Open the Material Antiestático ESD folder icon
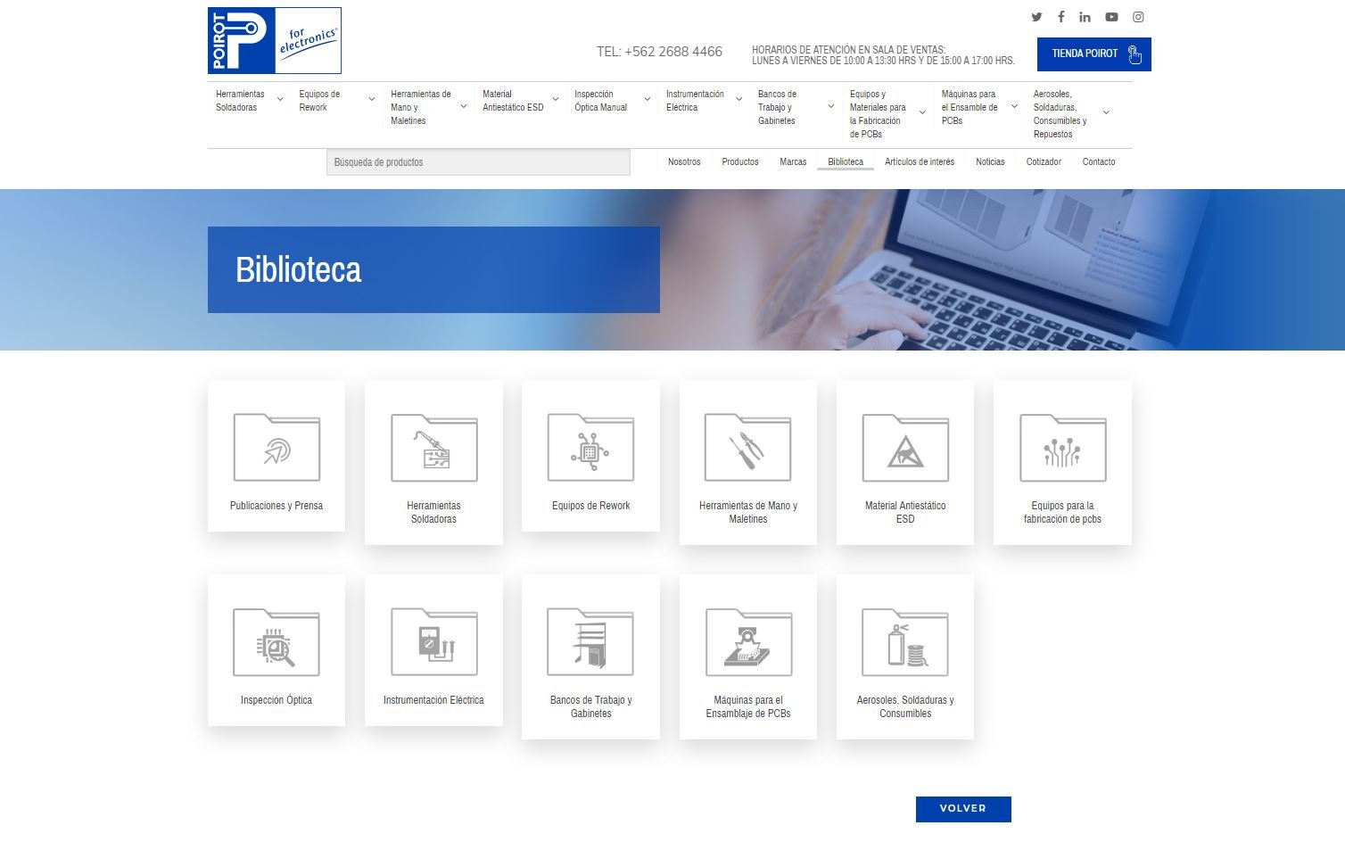Image resolution: width=1345 pixels, height=842 pixels. (x=905, y=448)
